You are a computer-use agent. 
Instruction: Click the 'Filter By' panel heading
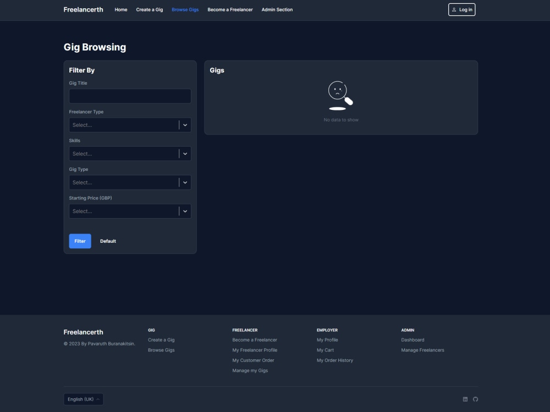[82, 70]
